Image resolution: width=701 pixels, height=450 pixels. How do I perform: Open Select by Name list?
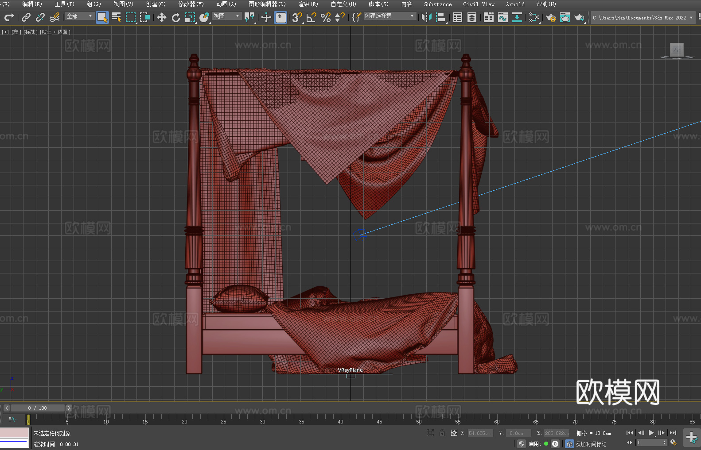tap(117, 17)
